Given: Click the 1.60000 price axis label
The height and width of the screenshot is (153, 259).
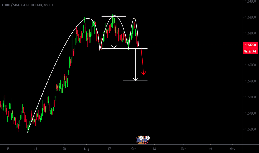Looking at the screenshot, I should [x=250, y=65].
